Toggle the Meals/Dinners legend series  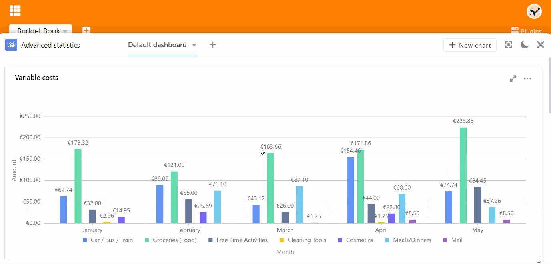pos(408,240)
